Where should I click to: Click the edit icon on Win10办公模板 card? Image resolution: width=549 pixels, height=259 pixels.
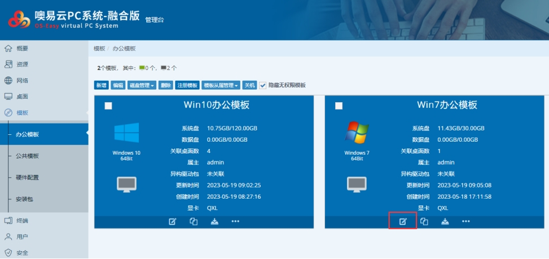(172, 221)
